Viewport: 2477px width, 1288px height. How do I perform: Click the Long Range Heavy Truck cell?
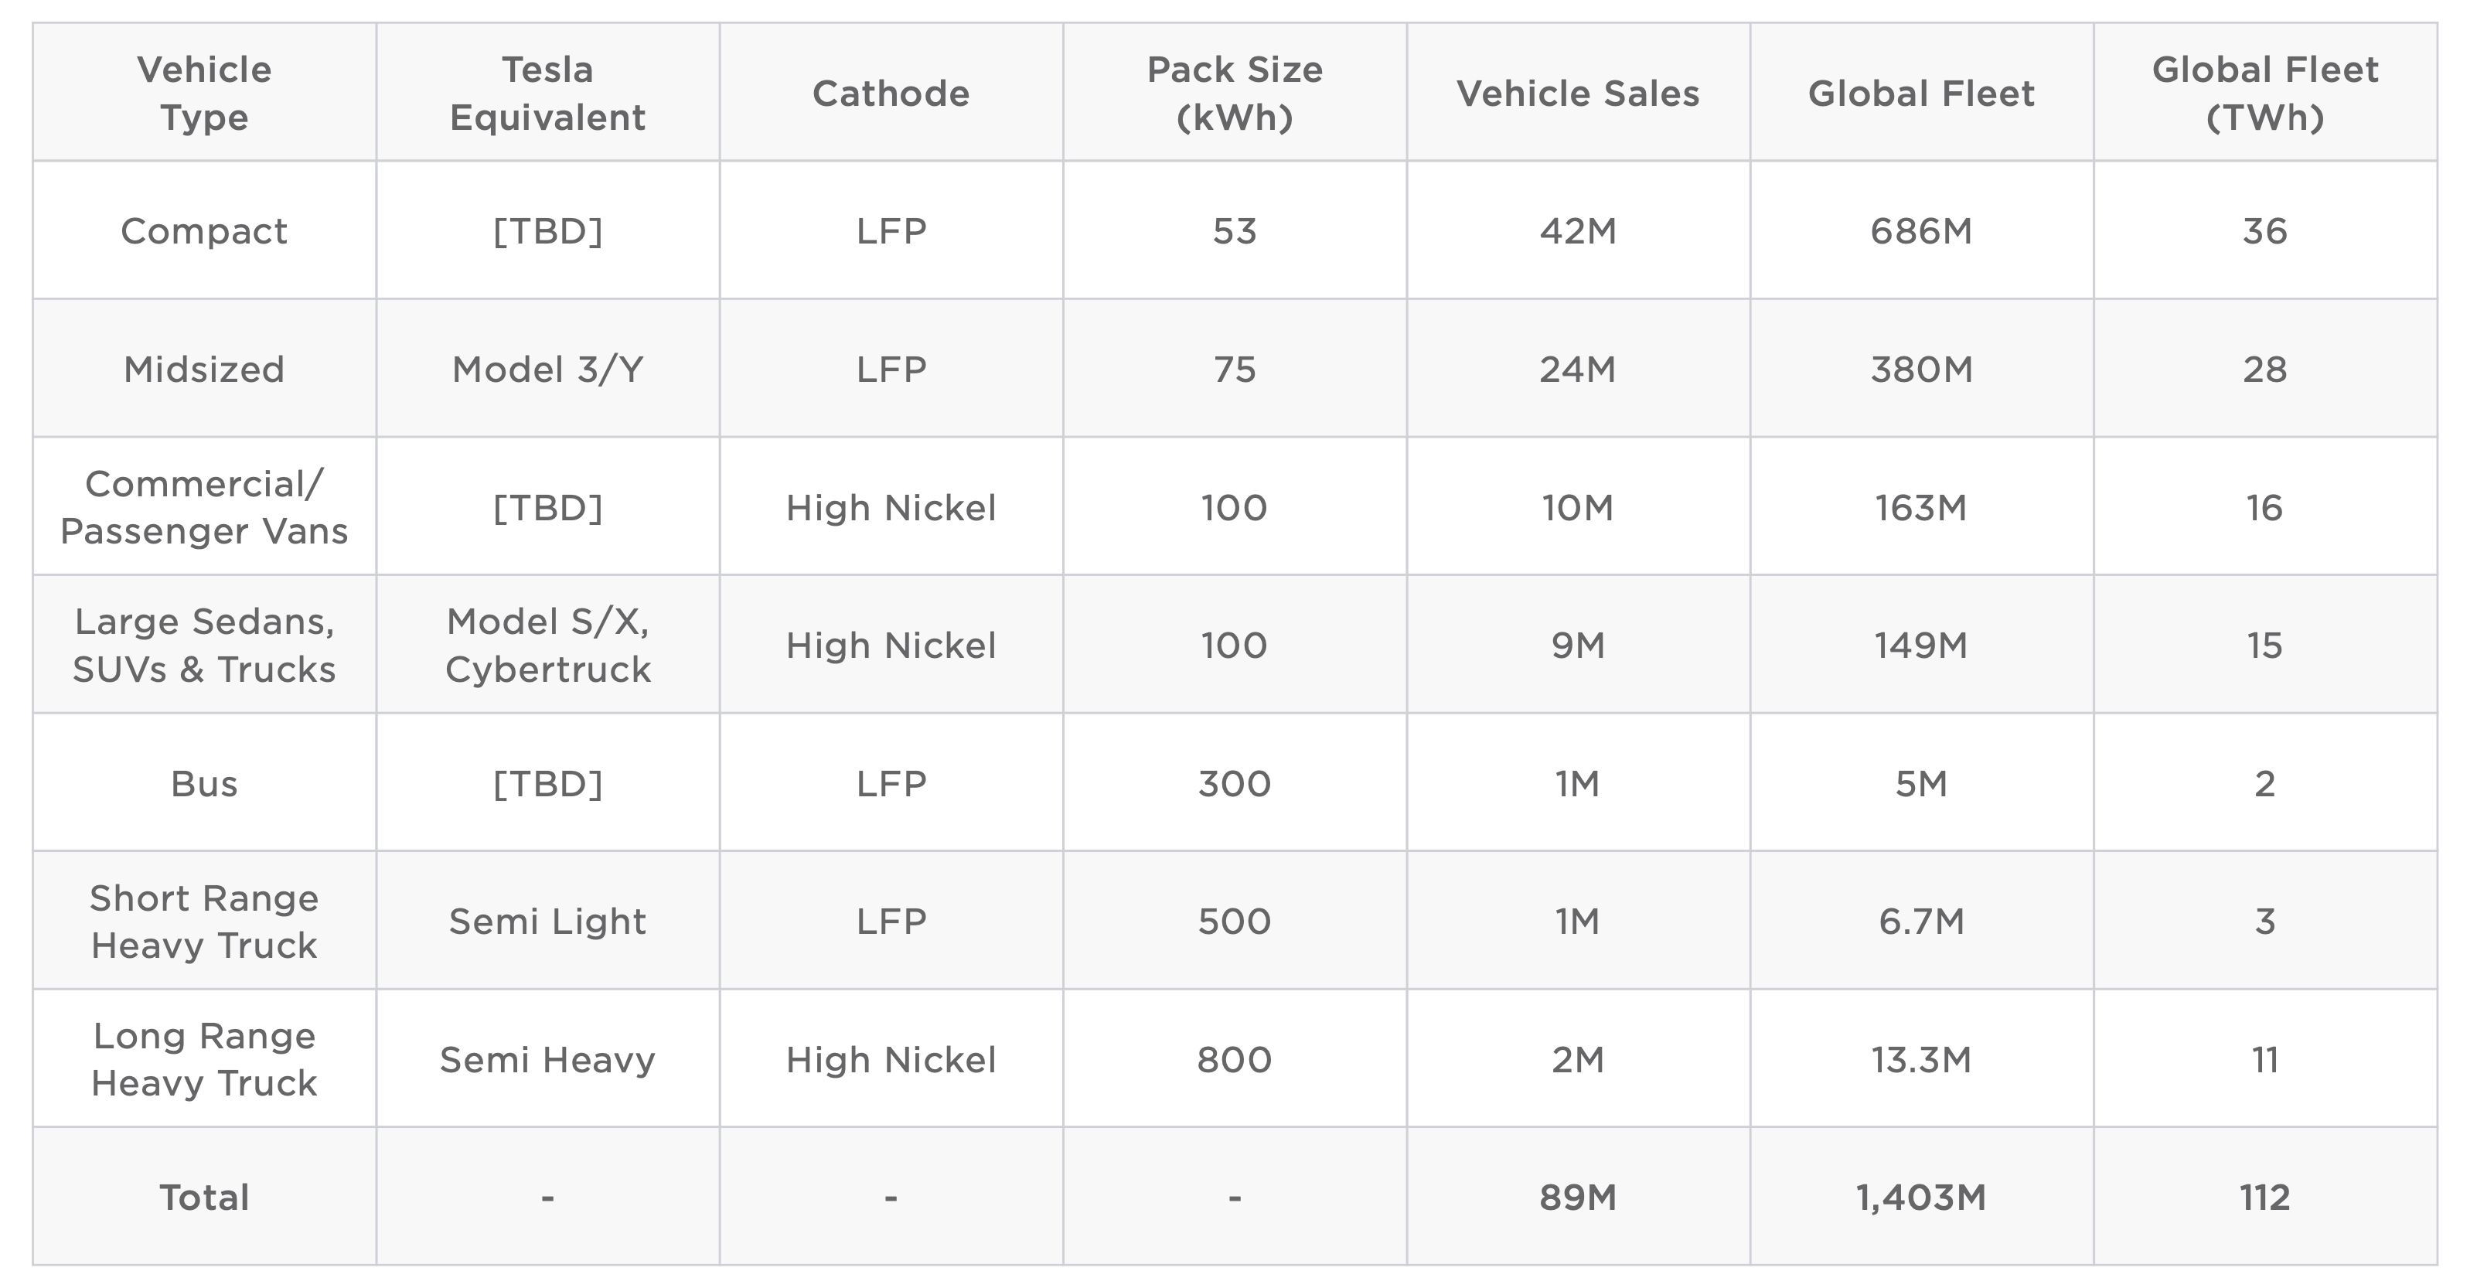[204, 1059]
